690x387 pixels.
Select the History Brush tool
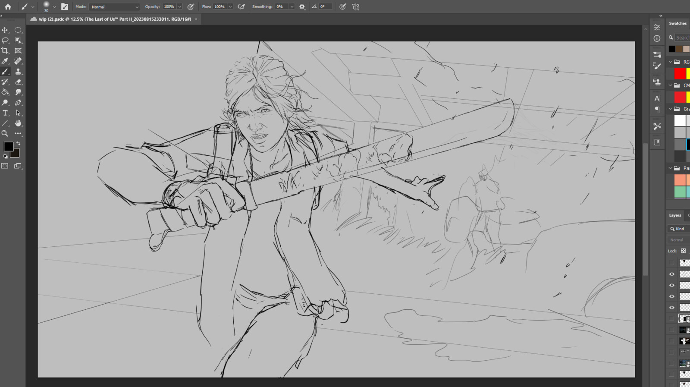5,82
